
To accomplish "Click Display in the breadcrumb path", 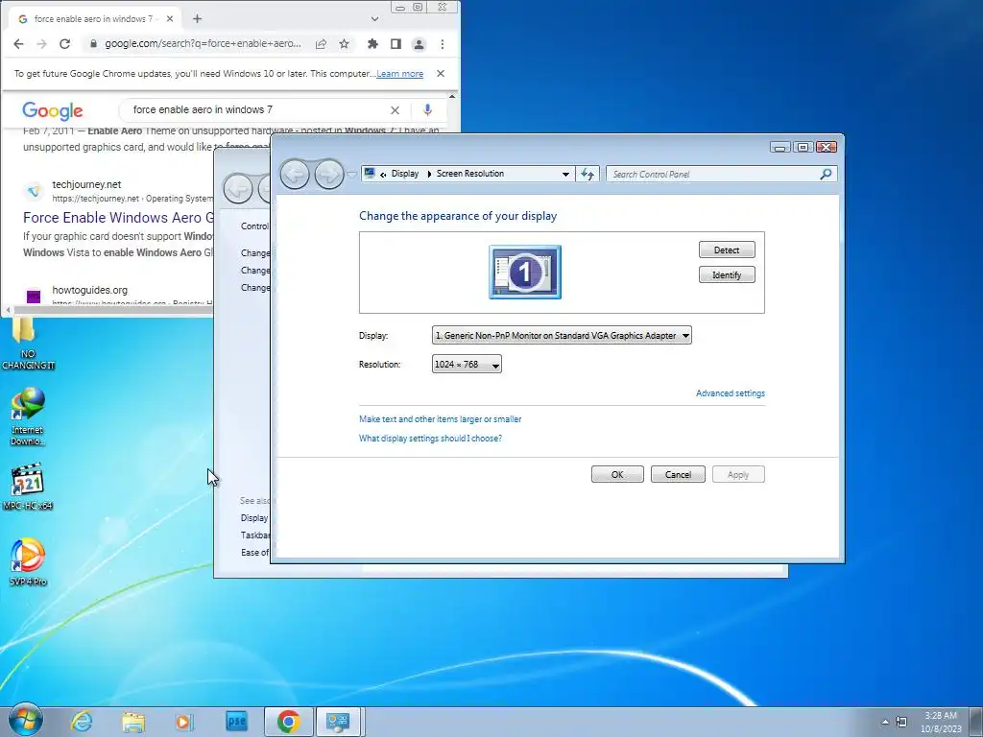I will pyautogui.click(x=405, y=174).
